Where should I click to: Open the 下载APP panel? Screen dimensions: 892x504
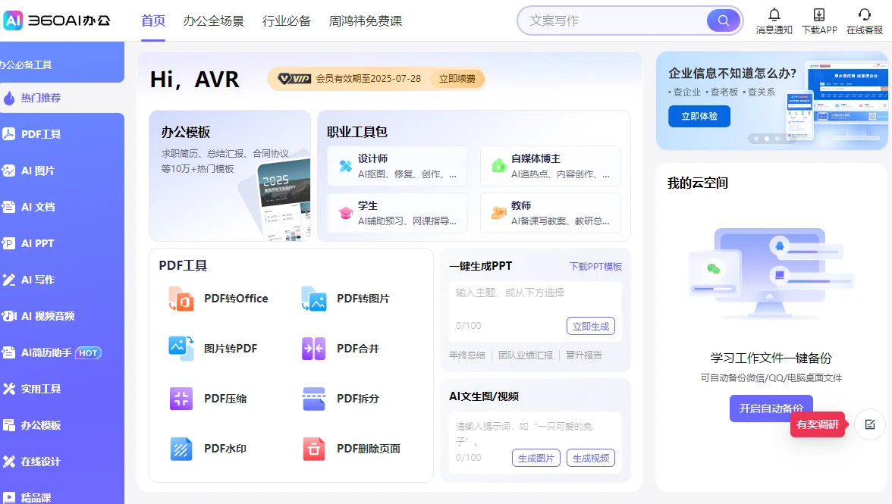click(x=819, y=20)
